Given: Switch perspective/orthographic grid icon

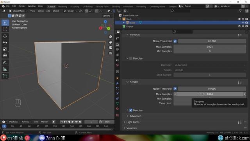Looking at the screenshot, I should [110, 53].
